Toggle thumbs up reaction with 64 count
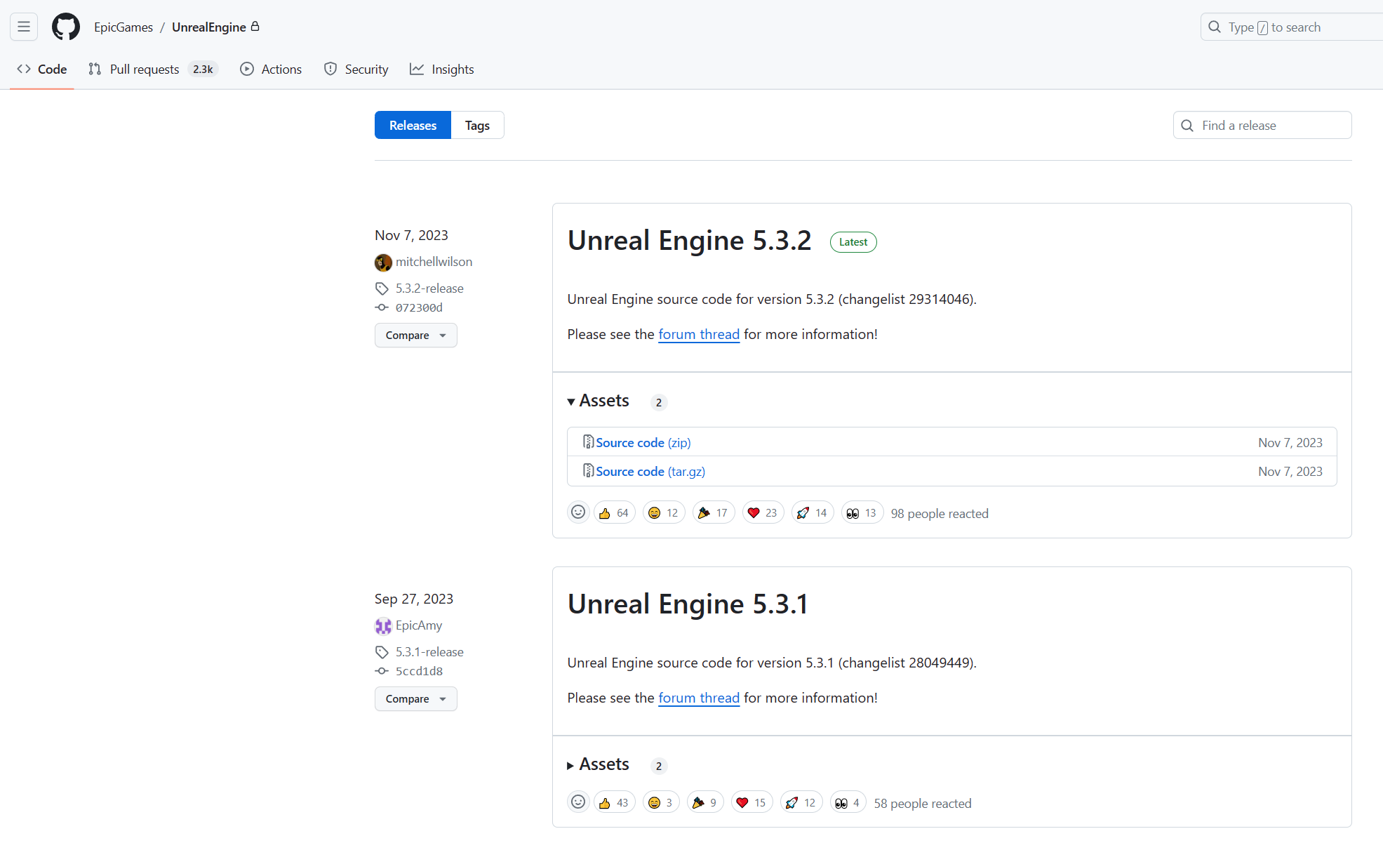Screen dimensions: 1383x843 pos(615,513)
